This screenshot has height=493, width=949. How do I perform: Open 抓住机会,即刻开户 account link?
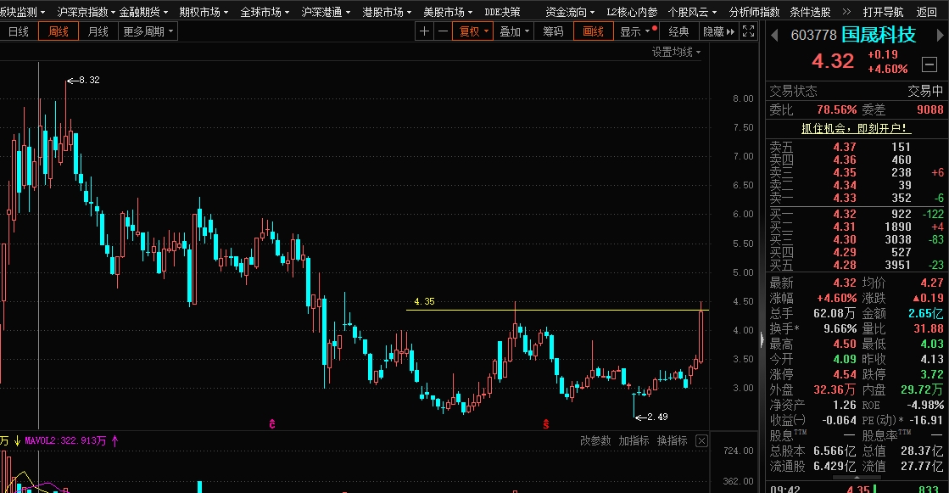857,128
